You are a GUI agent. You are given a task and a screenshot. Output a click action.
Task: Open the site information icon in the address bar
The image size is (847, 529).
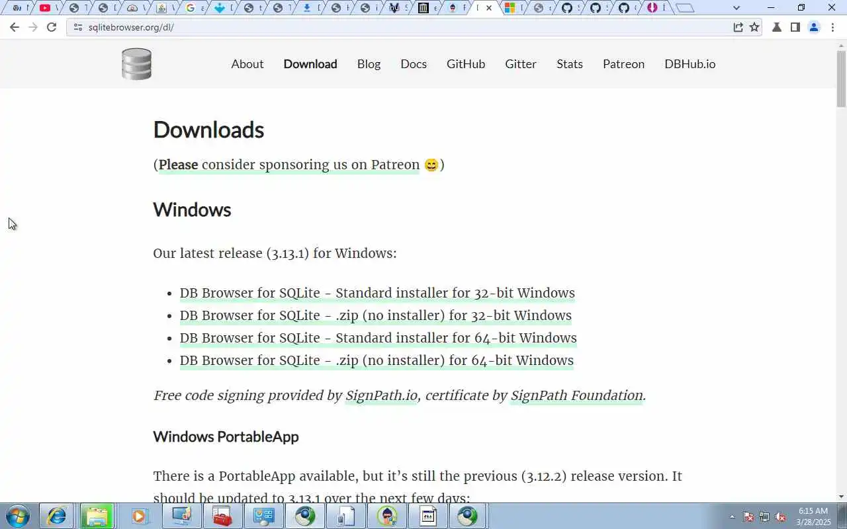(x=77, y=27)
